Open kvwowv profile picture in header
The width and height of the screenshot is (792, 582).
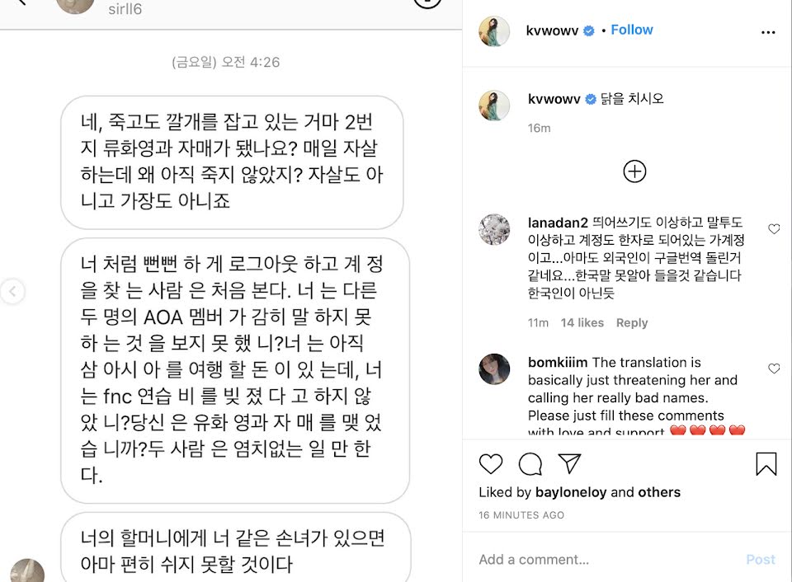tap(494, 31)
